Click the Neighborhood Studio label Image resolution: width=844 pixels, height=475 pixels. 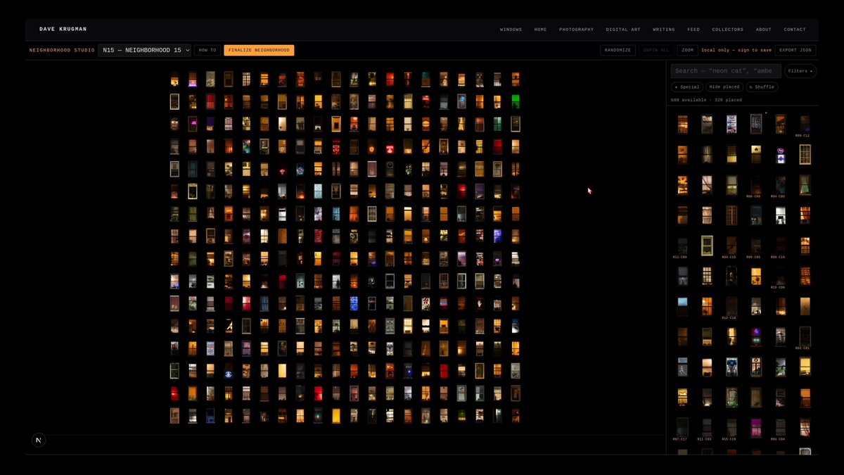62,50
